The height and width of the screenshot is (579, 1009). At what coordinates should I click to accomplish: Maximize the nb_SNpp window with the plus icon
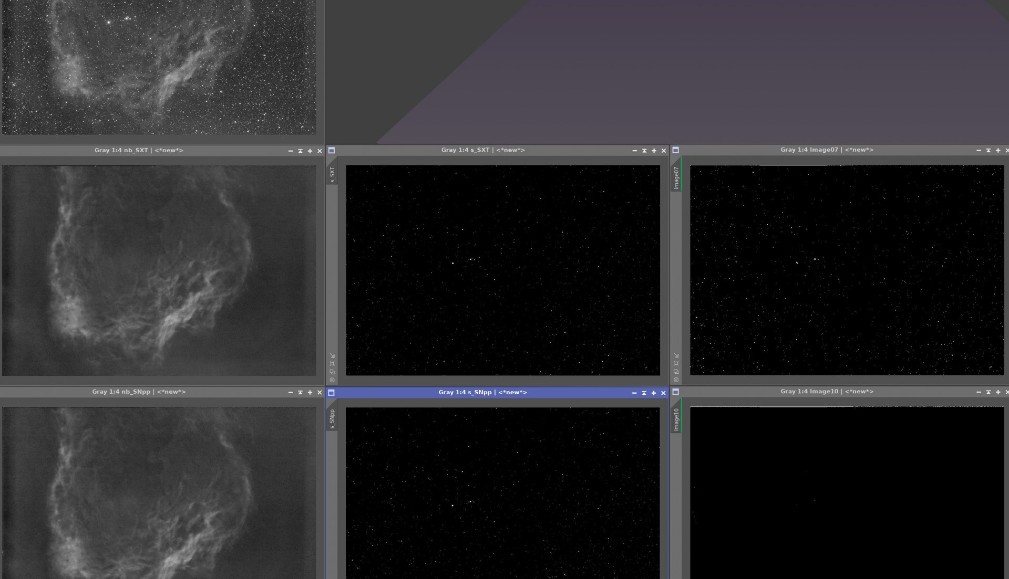tap(310, 392)
